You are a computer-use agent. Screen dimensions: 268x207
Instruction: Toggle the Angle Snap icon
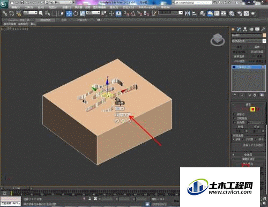click(x=133, y=13)
